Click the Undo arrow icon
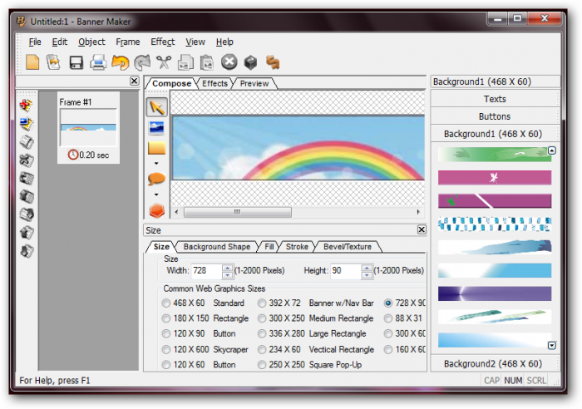 coord(121,62)
